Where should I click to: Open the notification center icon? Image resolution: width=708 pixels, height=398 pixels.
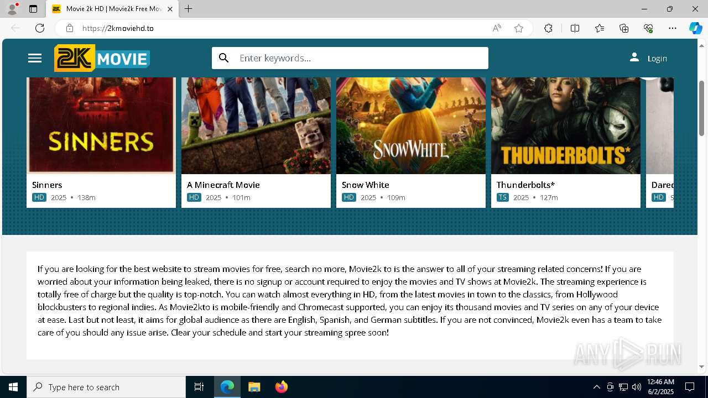(690, 387)
